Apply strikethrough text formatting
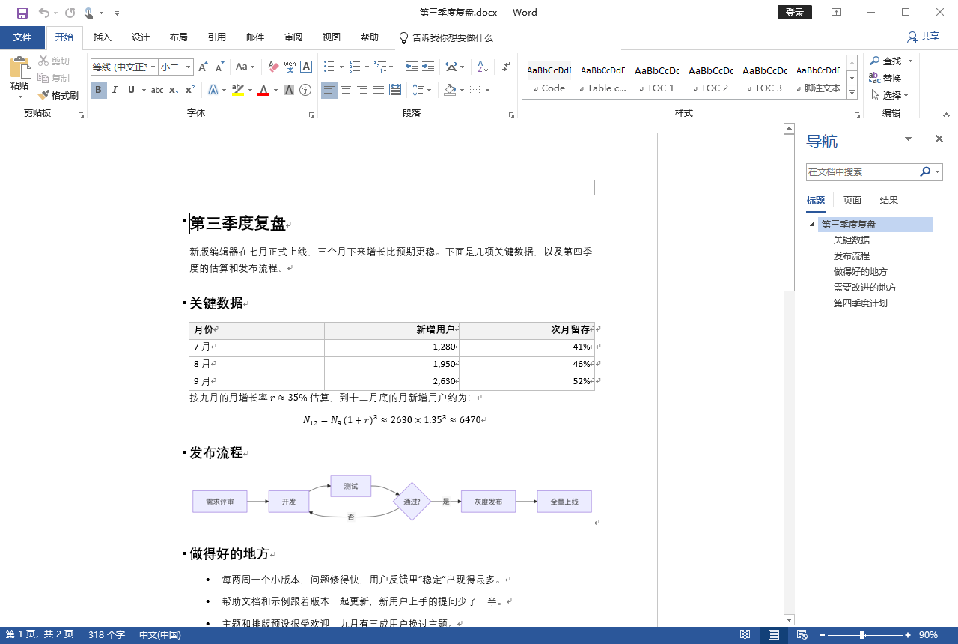 157,90
